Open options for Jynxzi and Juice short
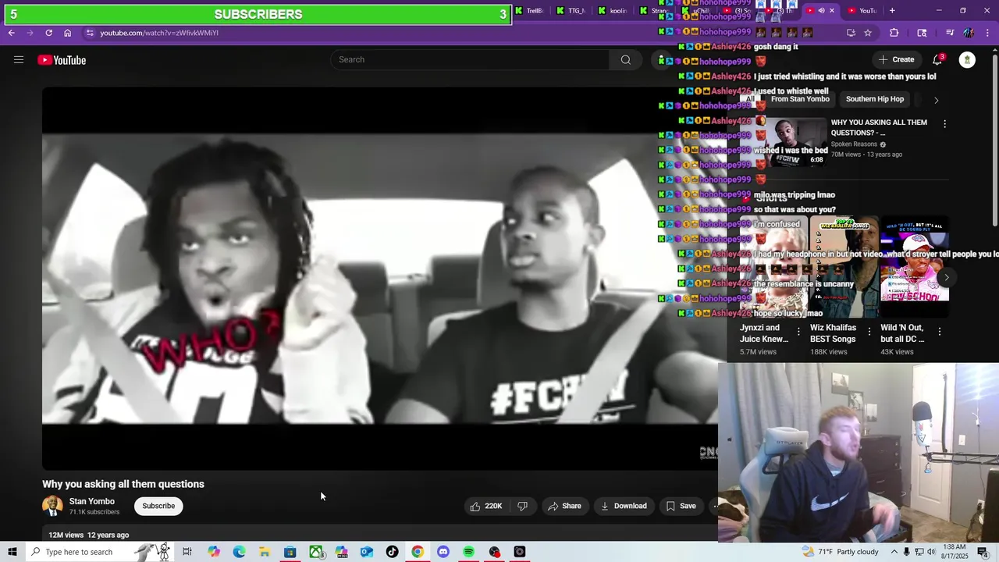 click(x=798, y=332)
